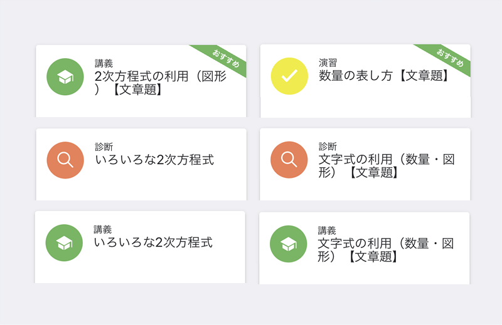Click the 演習 label above 数量の表し方
Screen dimensions: 502x325
[328, 63]
